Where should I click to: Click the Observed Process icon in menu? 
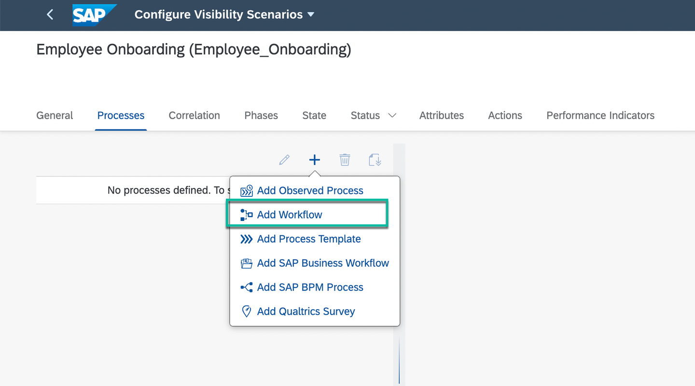coord(247,191)
